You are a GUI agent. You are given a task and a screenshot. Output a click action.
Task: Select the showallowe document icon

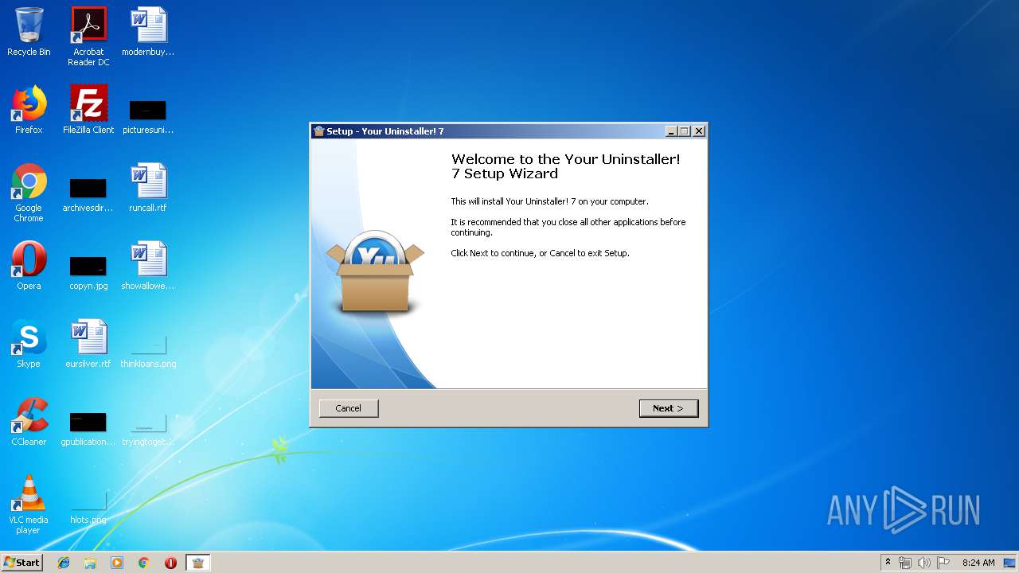(148, 266)
